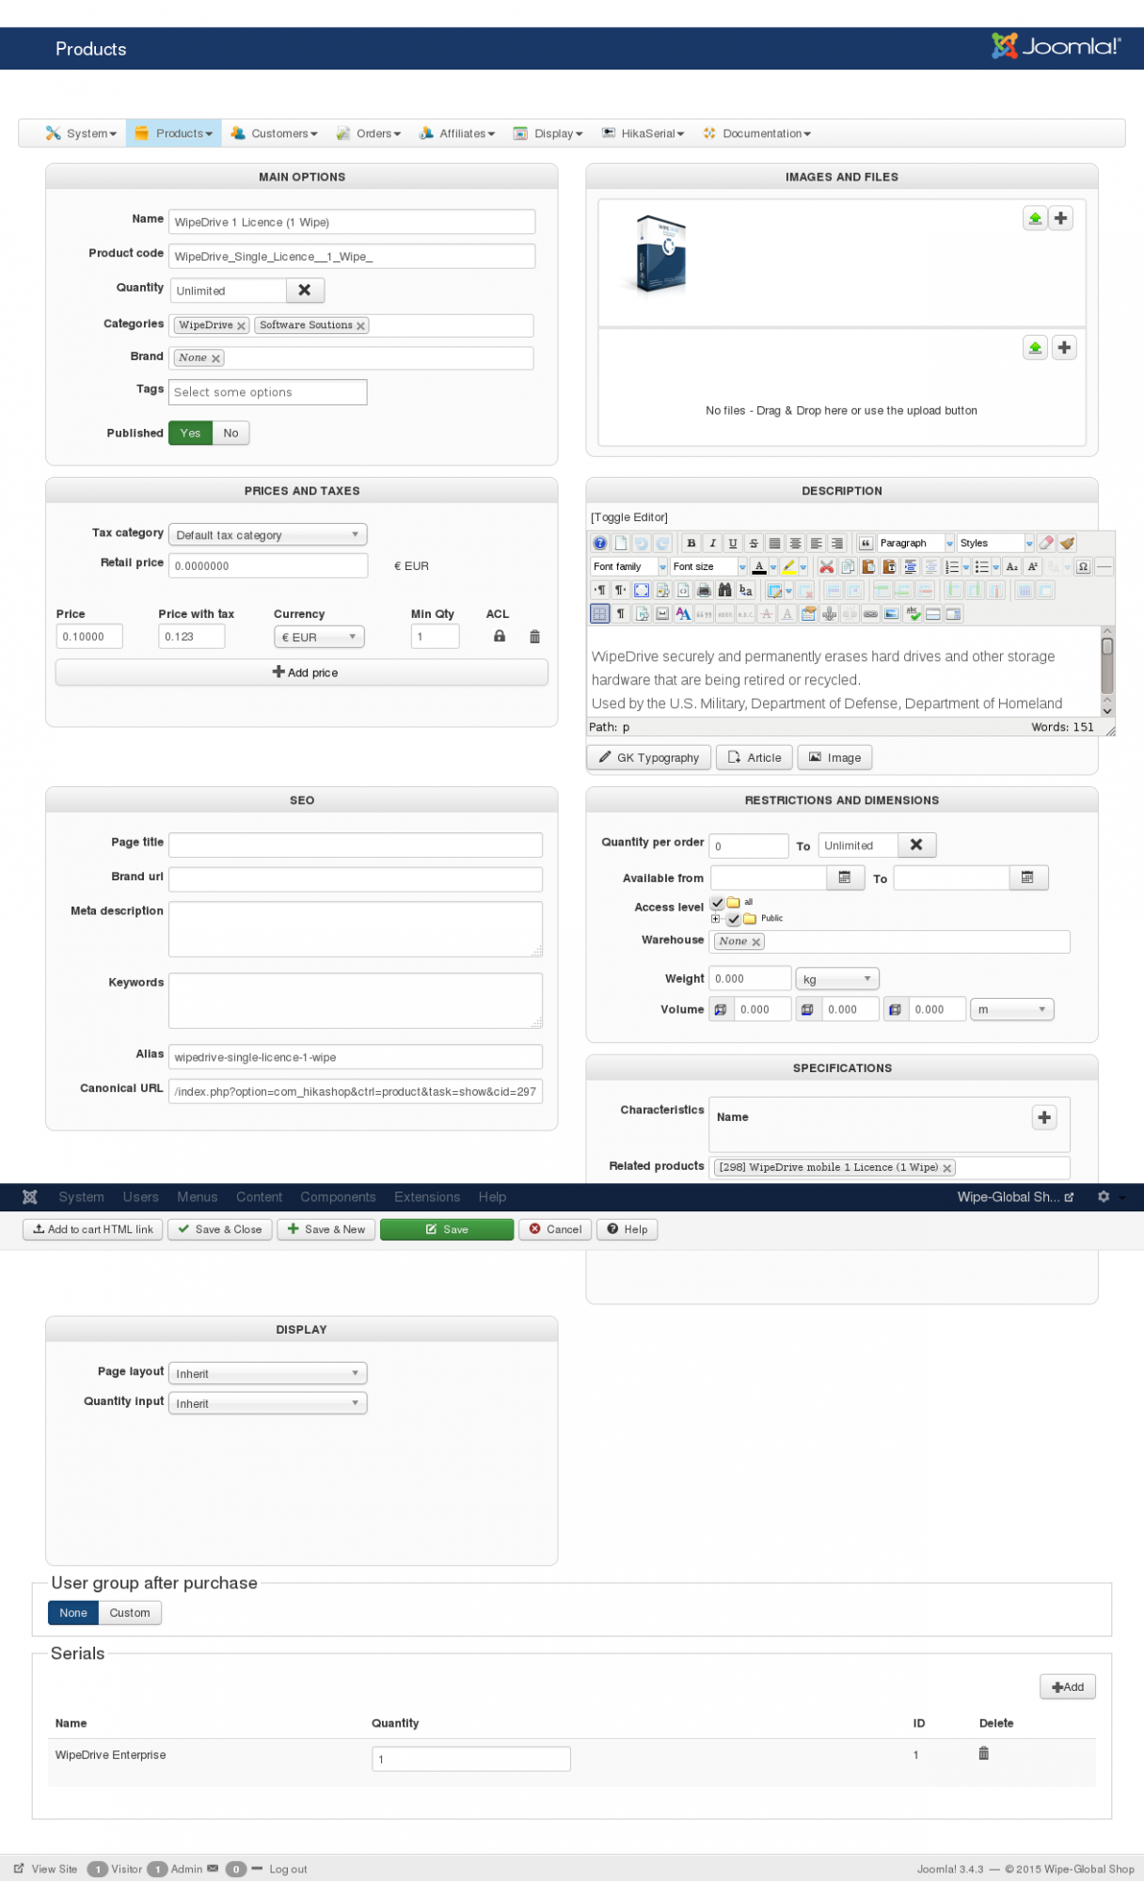The width and height of the screenshot is (1144, 1881).
Task: Click the text color swatch in editor
Action: (x=759, y=566)
